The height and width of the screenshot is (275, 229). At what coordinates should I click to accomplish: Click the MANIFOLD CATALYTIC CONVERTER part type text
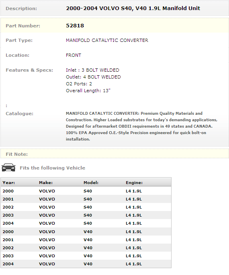(x=107, y=40)
